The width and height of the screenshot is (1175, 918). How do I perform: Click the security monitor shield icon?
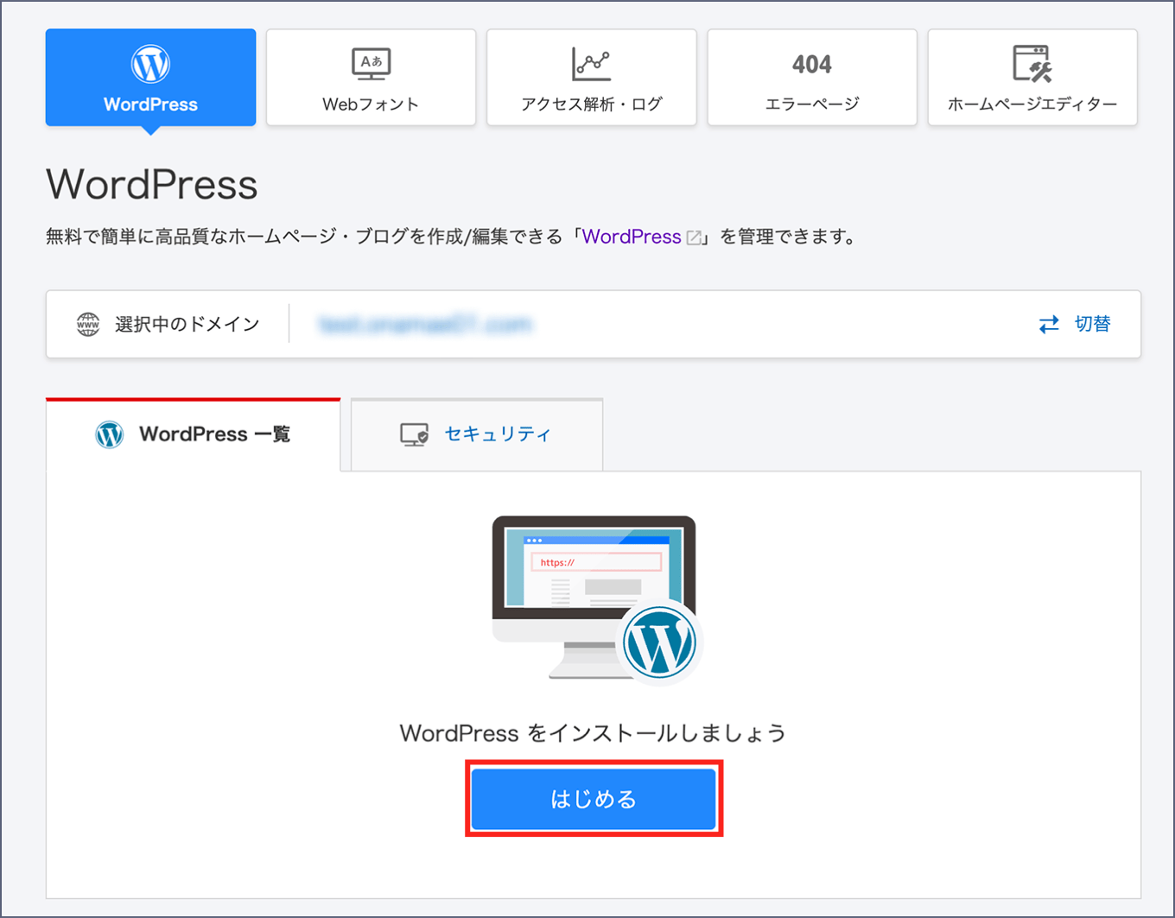click(415, 434)
